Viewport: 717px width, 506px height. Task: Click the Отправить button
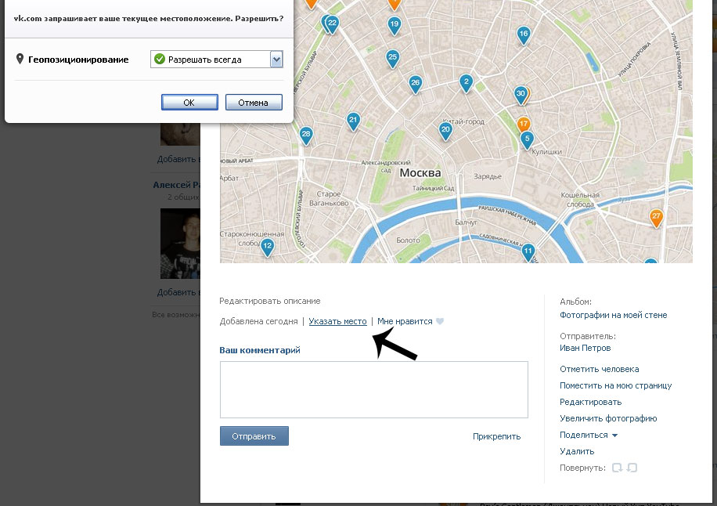tap(254, 436)
